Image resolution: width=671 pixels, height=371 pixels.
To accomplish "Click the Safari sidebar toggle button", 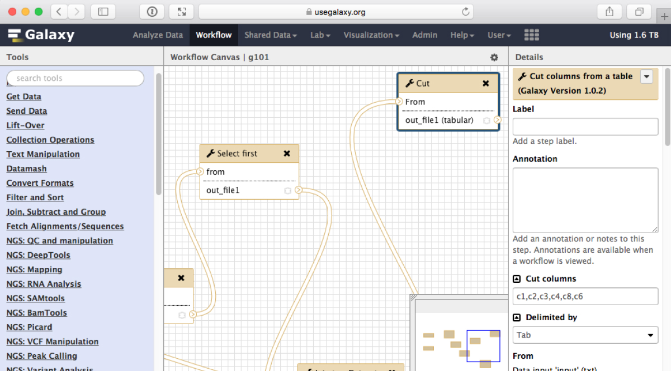I will point(103,12).
